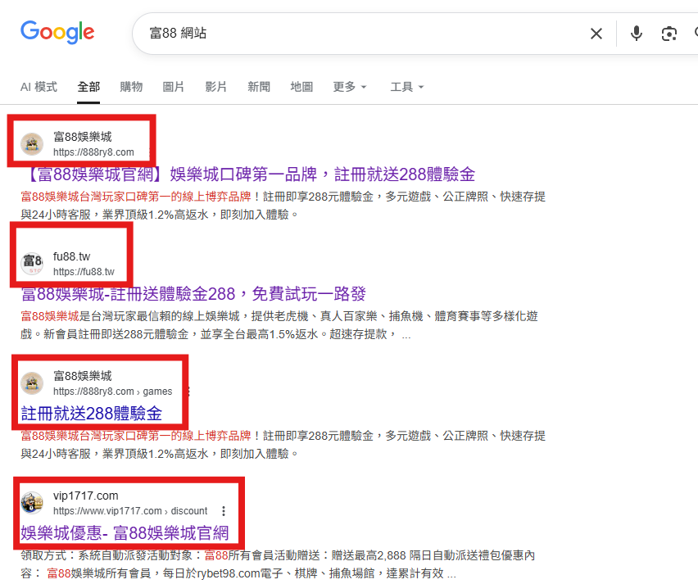Click the https://888ry8.com URL of first result
This screenshot has height=584, width=698.
93,152
